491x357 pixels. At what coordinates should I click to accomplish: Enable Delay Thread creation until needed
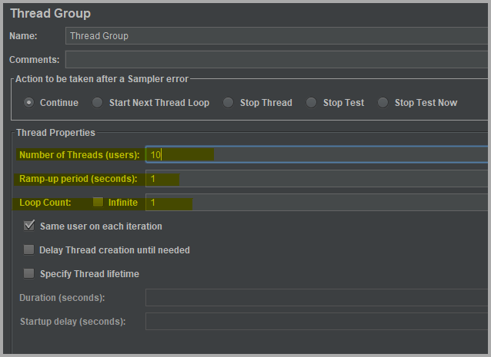[29, 250]
